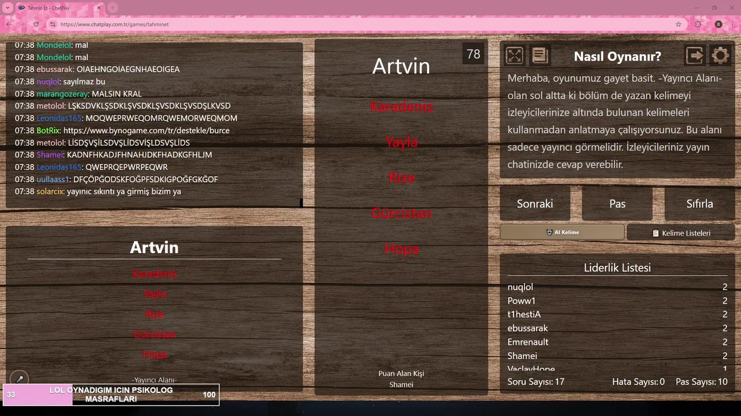Click forbidden word Gürcistan in center panel

click(x=402, y=213)
